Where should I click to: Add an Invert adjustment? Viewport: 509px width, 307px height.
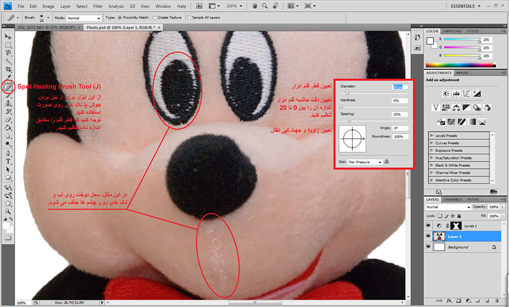[441, 121]
